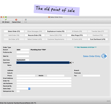Click the red close window button
The height and width of the screenshot is (104, 111).
pos(1,17)
